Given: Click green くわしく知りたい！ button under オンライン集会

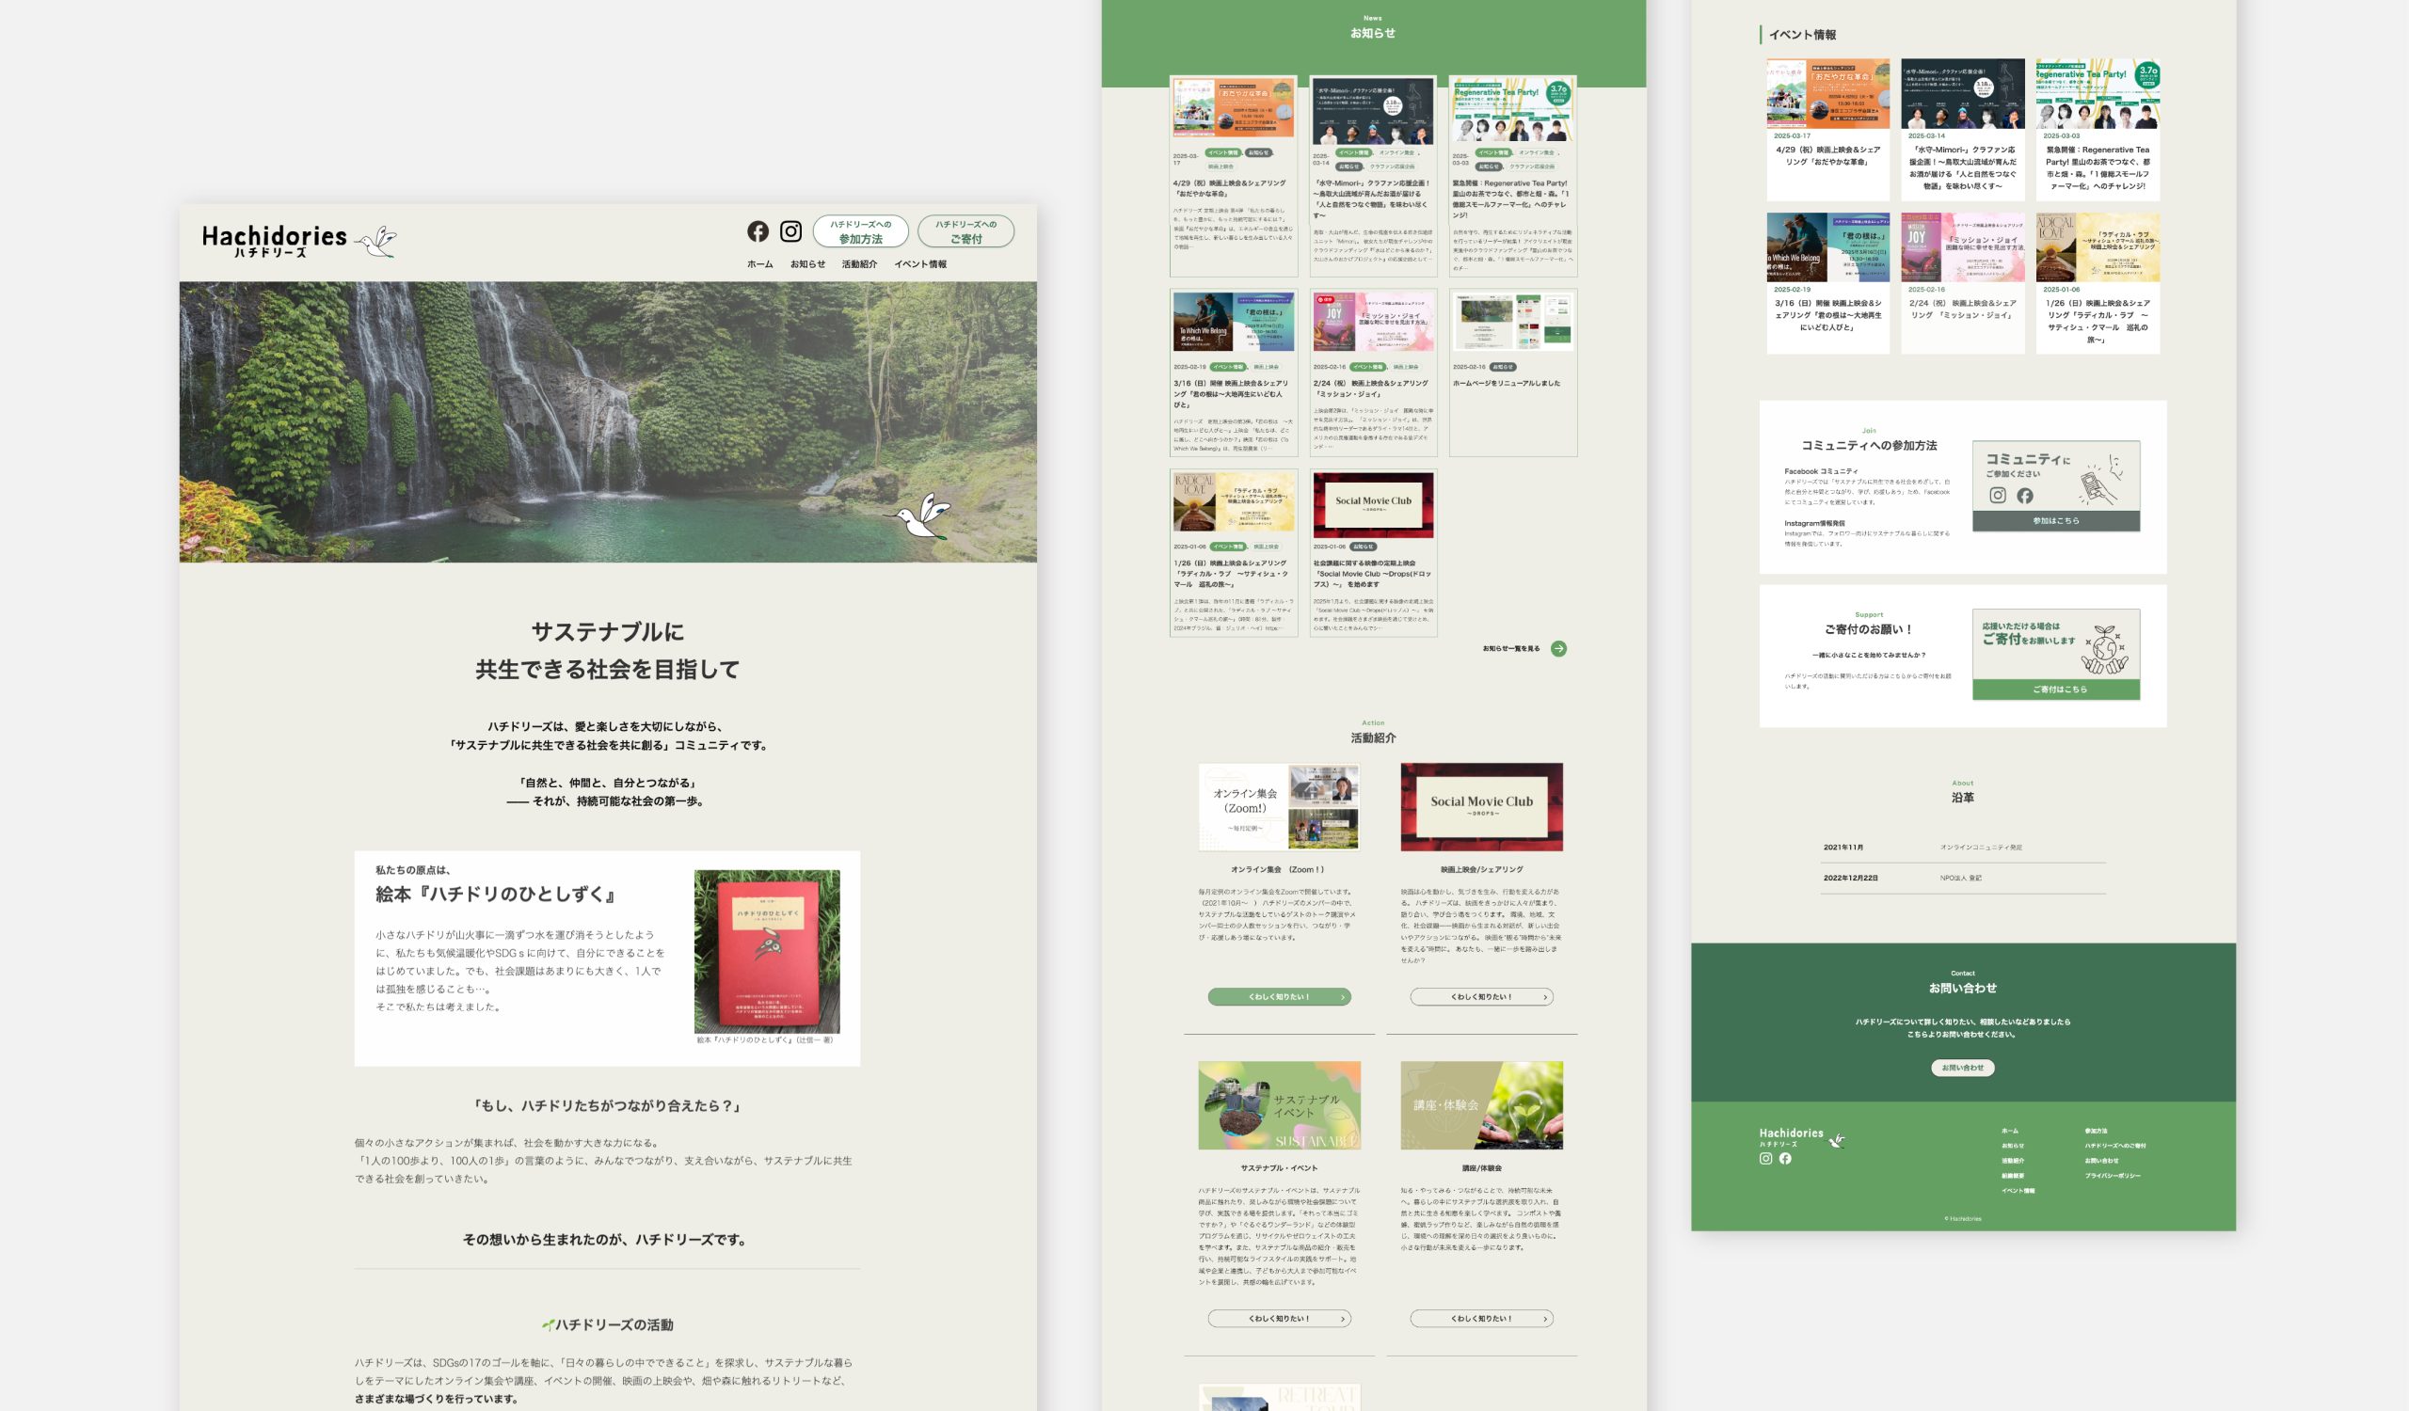Looking at the screenshot, I should click(x=1279, y=996).
